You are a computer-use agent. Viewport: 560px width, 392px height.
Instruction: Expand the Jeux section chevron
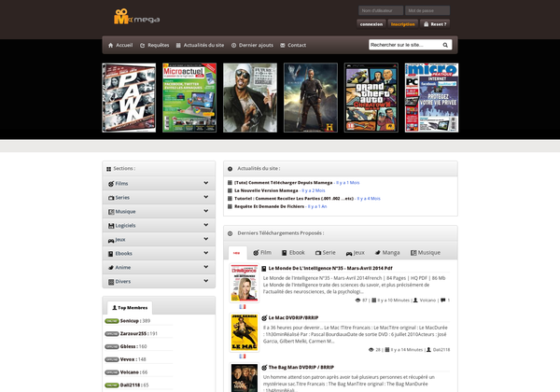(206, 239)
